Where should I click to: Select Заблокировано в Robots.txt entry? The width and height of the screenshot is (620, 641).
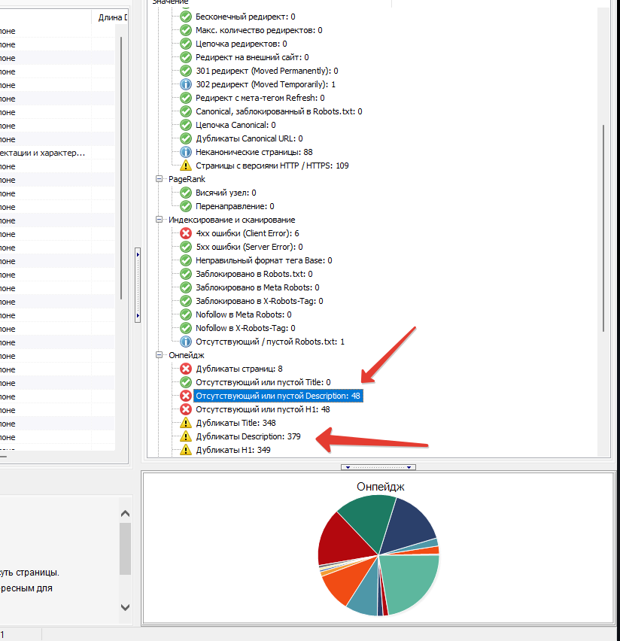click(253, 274)
